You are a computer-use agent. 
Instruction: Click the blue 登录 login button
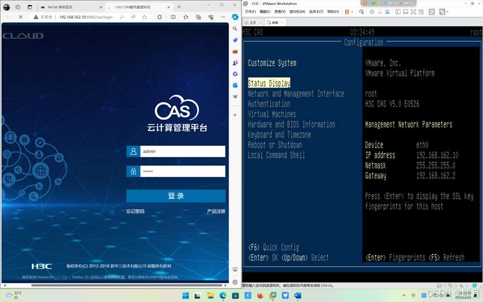point(176,196)
